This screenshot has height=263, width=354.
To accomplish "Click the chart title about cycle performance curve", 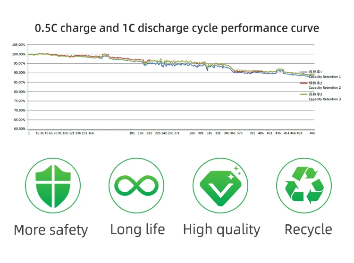I will pos(177,28).
